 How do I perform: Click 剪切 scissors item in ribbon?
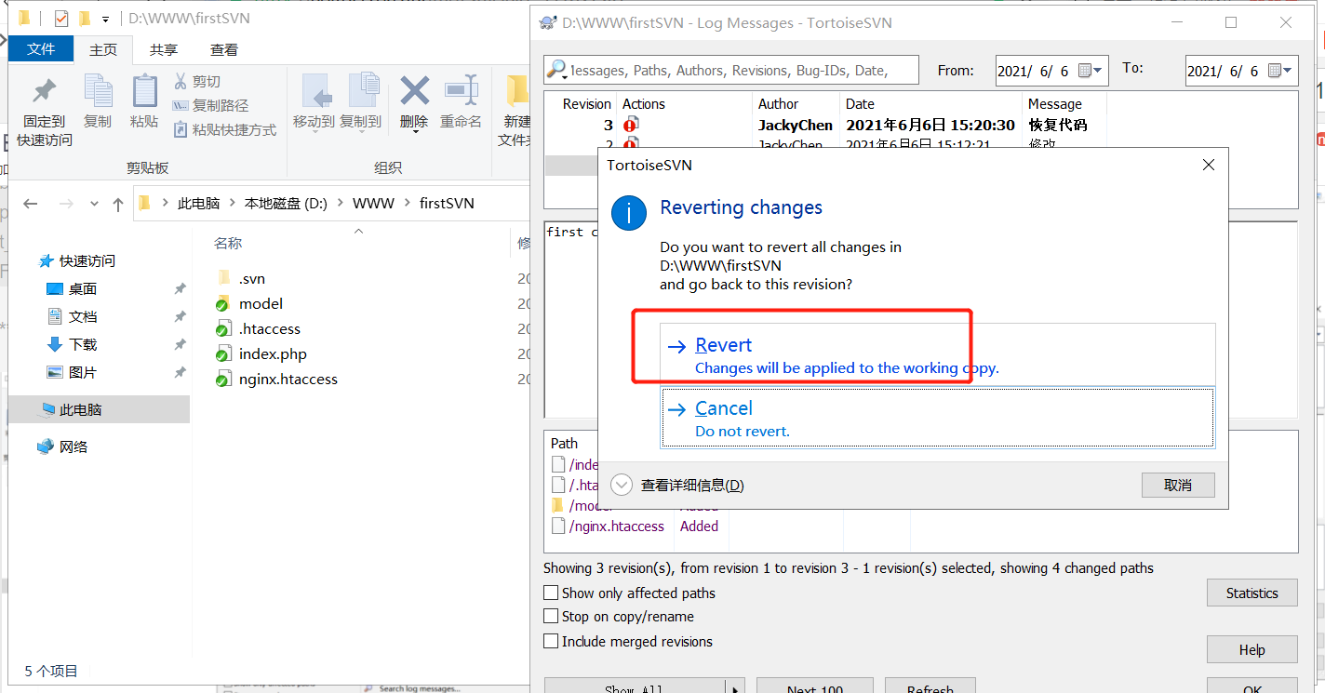[197, 82]
